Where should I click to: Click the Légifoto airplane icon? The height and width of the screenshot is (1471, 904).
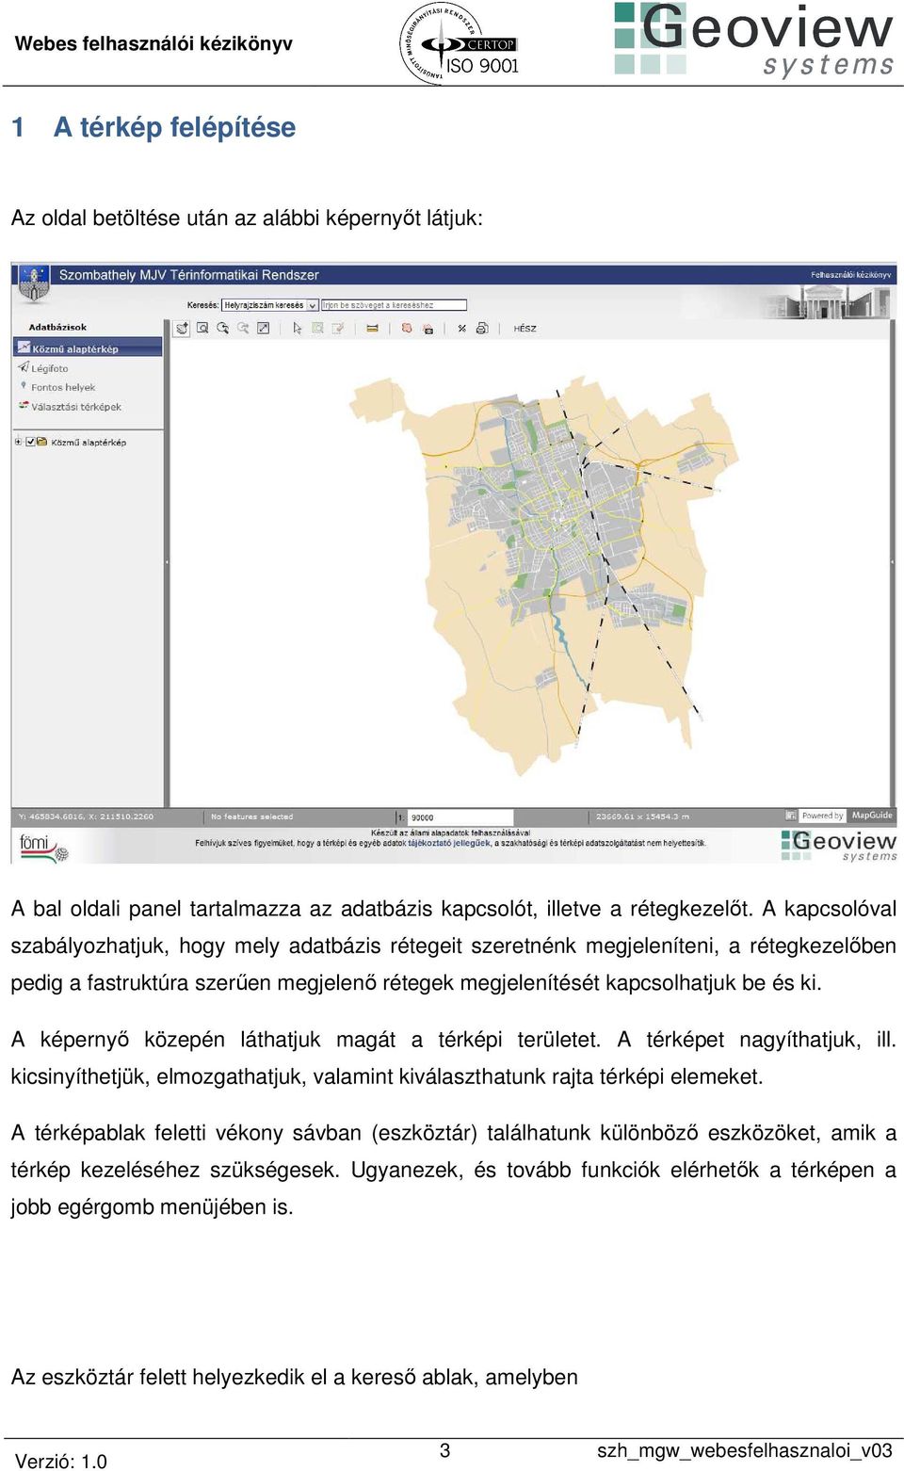coord(24,366)
